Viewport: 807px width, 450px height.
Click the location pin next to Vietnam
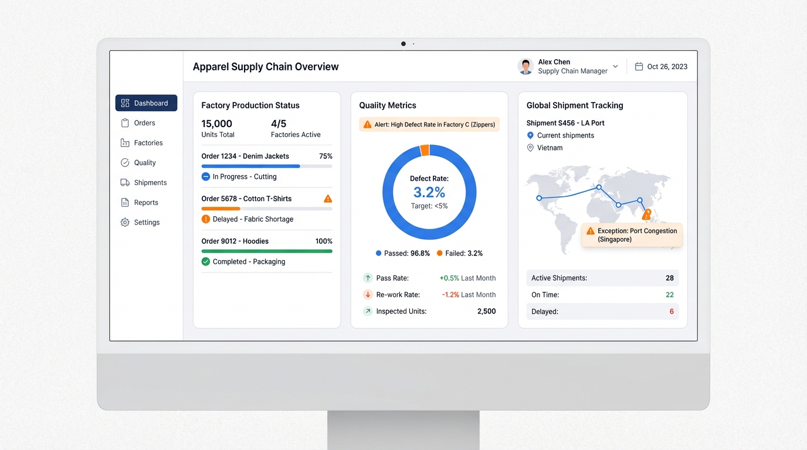[530, 148]
